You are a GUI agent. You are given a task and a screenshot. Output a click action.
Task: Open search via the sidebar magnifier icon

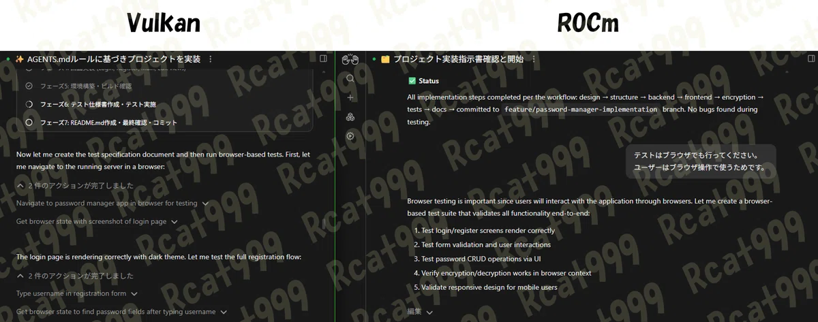point(350,79)
